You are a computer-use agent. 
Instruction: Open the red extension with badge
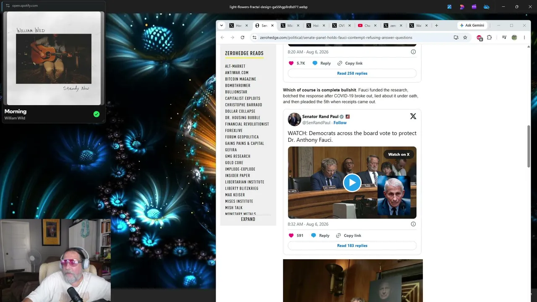[480, 38]
